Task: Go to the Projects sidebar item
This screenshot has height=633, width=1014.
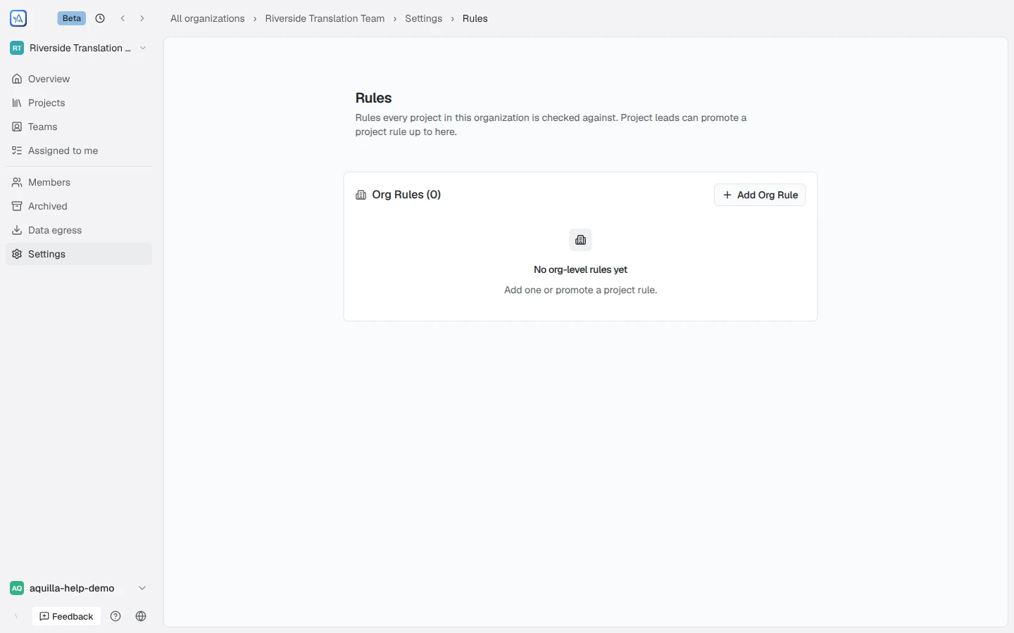Action: (x=79, y=103)
